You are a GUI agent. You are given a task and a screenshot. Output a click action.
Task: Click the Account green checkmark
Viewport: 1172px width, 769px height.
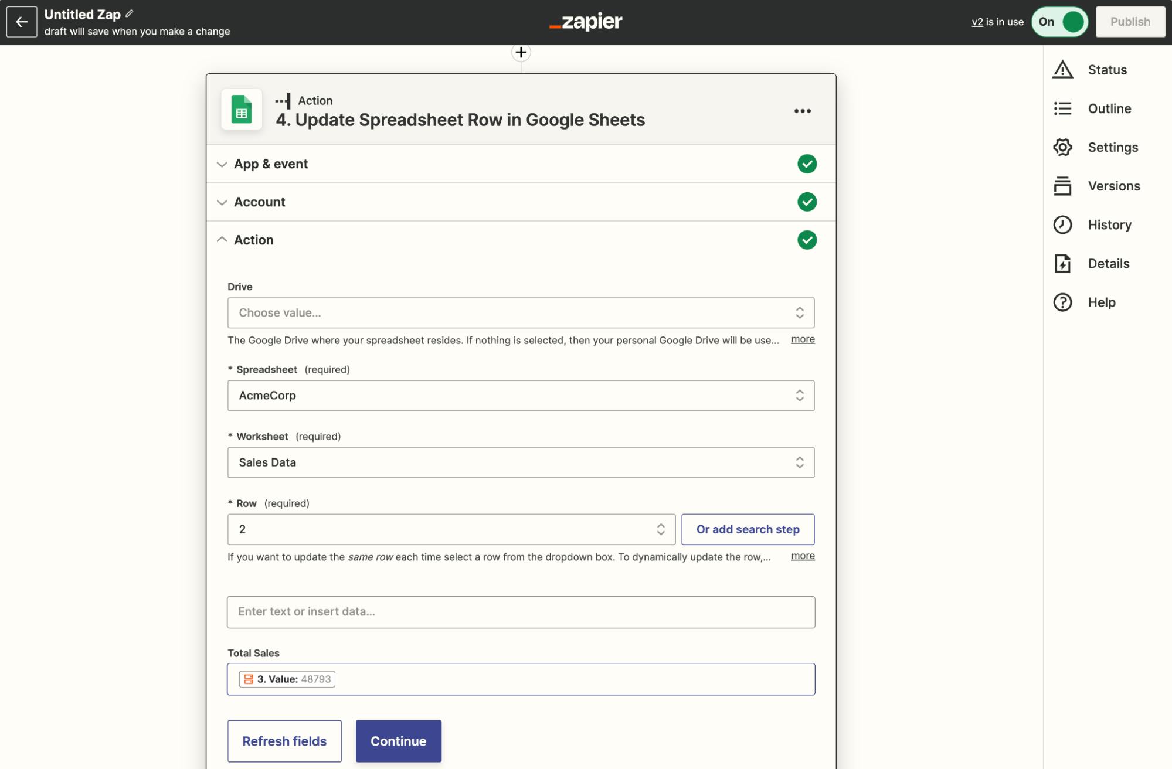pyautogui.click(x=807, y=202)
